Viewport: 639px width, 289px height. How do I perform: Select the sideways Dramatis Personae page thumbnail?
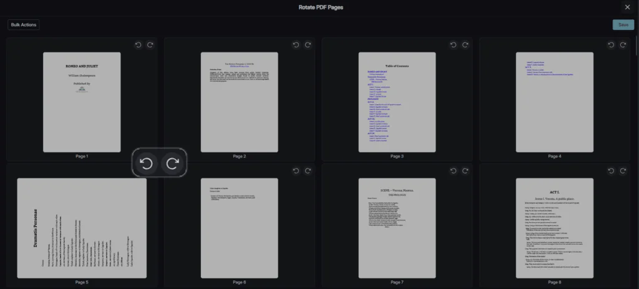(x=82, y=228)
